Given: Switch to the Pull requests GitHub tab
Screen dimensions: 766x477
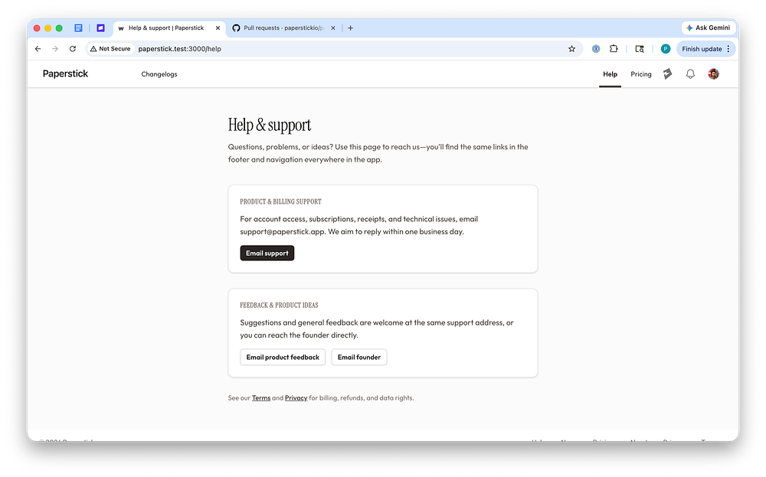Looking at the screenshot, I should tap(283, 28).
